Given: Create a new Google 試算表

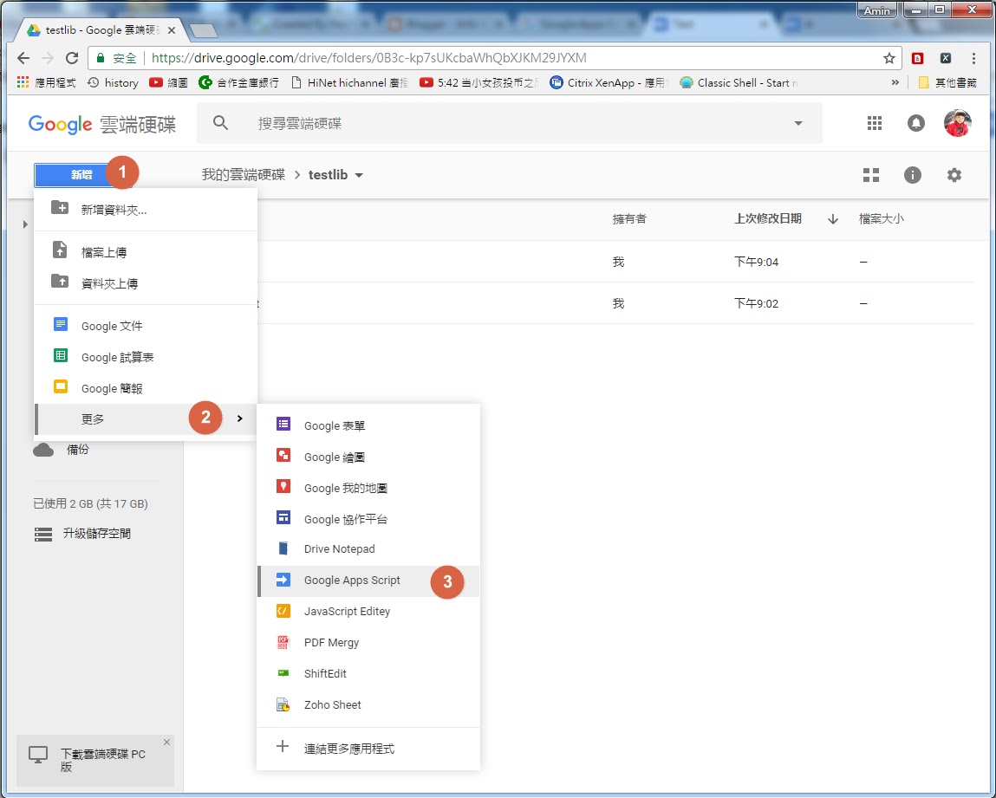Looking at the screenshot, I should click(146, 357).
